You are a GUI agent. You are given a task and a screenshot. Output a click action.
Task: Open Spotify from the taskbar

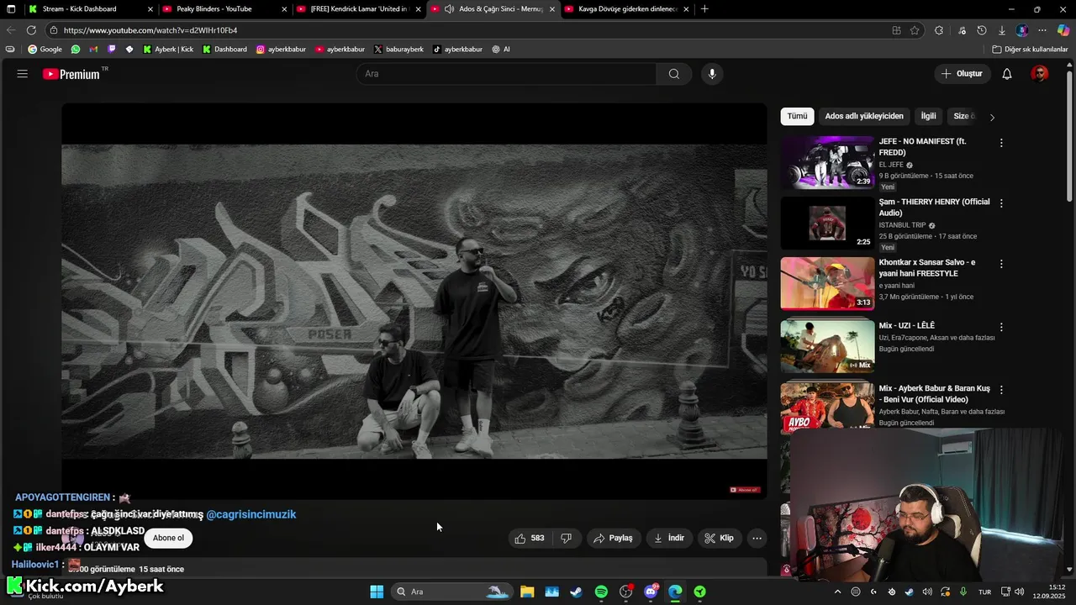click(x=601, y=592)
